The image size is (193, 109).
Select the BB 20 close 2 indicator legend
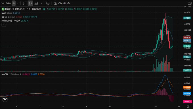(x=8, y=17)
